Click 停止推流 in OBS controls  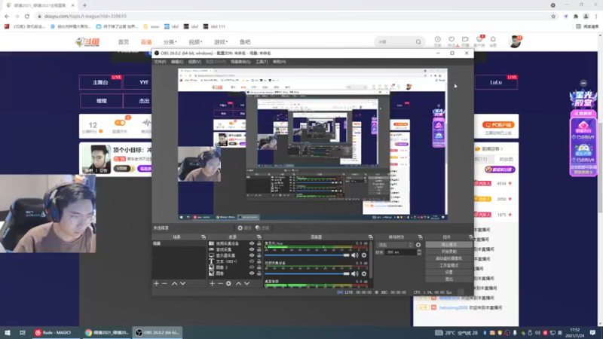click(x=448, y=245)
